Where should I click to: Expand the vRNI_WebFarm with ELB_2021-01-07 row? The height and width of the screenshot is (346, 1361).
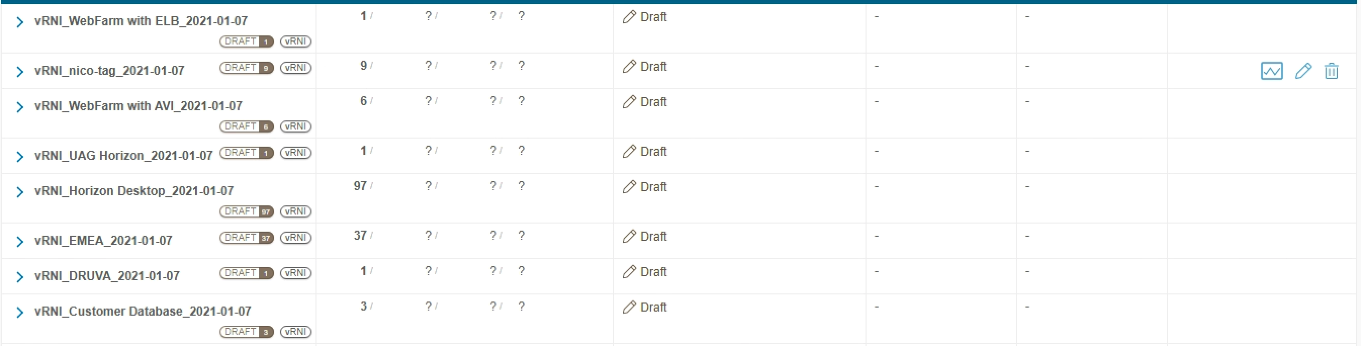(x=20, y=22)
